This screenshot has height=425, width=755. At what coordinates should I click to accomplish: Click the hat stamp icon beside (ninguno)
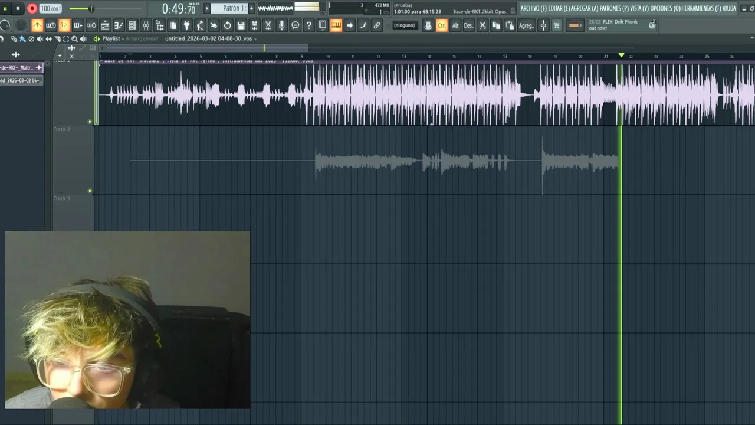point(428,25)
